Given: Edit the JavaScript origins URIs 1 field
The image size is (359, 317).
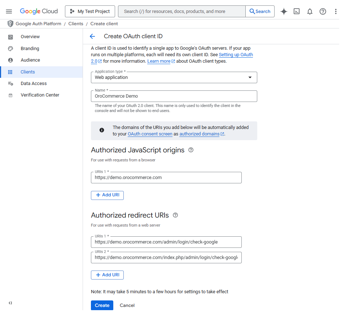Looking at the screenshot, I should (x=166, y=178).
